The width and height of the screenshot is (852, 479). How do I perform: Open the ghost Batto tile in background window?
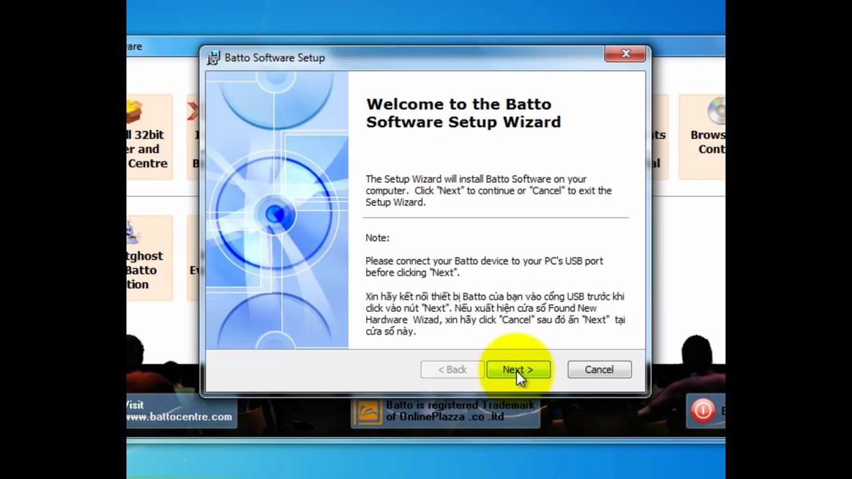point(149,258)
